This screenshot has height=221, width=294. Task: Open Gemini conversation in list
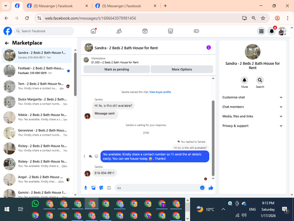36,193
